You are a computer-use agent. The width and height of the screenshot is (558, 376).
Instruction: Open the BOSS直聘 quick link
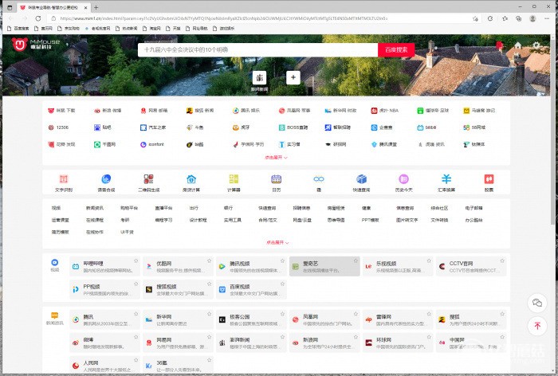click(293, 127)
